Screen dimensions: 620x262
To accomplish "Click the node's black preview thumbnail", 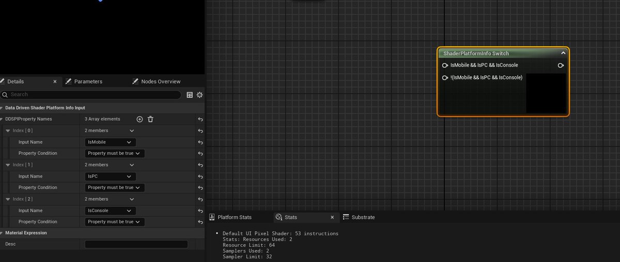I will click(x=546, y=93).
